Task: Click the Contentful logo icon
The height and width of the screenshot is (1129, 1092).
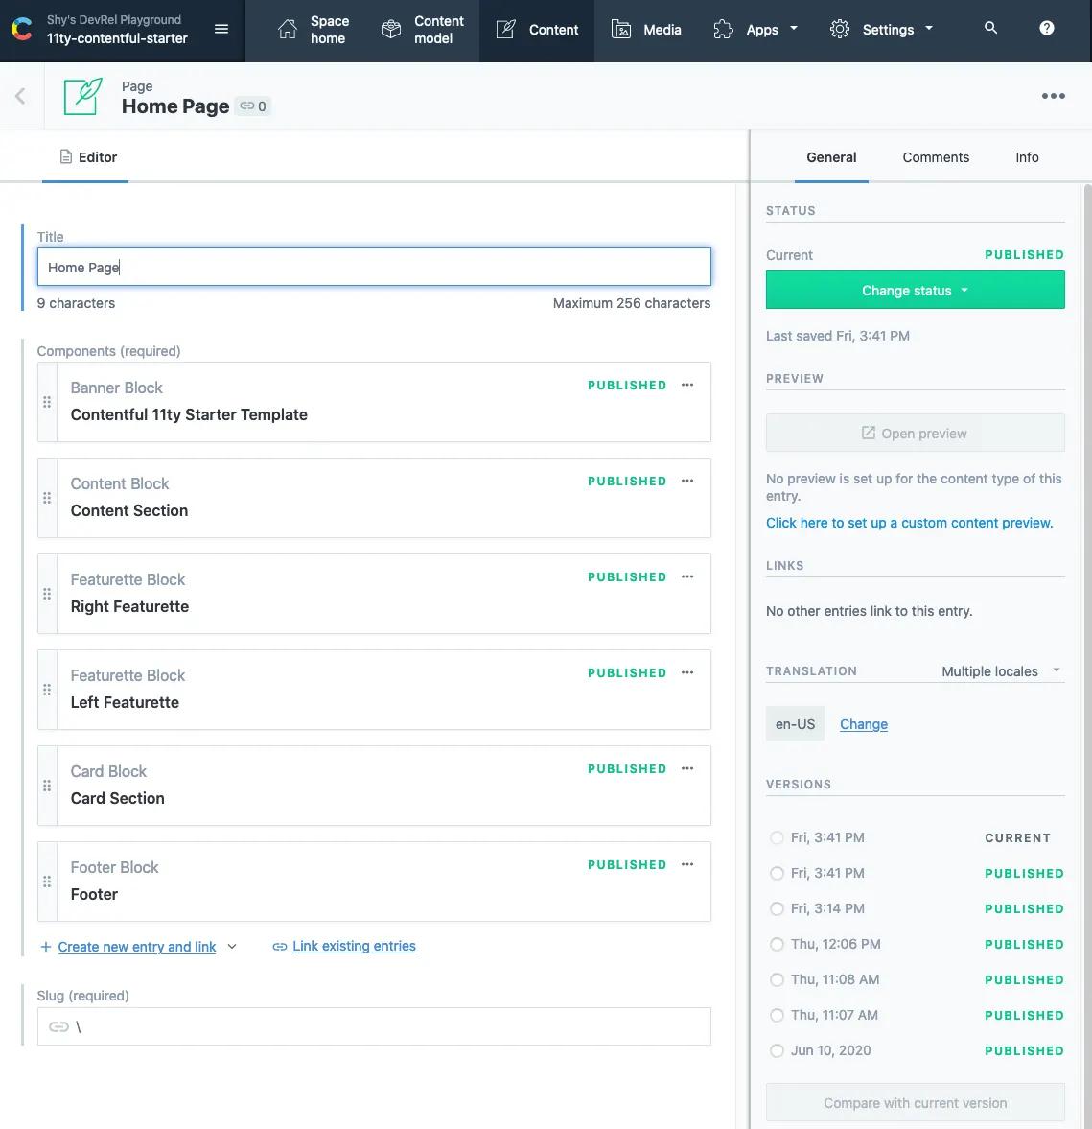Action: click(22, 30)
